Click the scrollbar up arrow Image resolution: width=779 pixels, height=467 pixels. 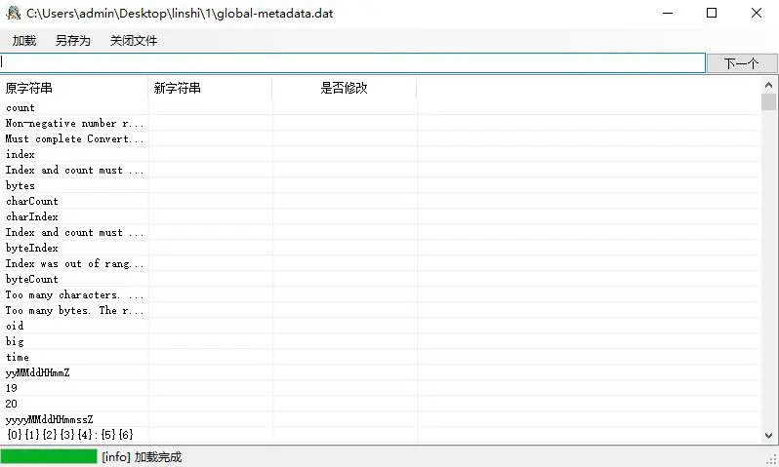768,85
